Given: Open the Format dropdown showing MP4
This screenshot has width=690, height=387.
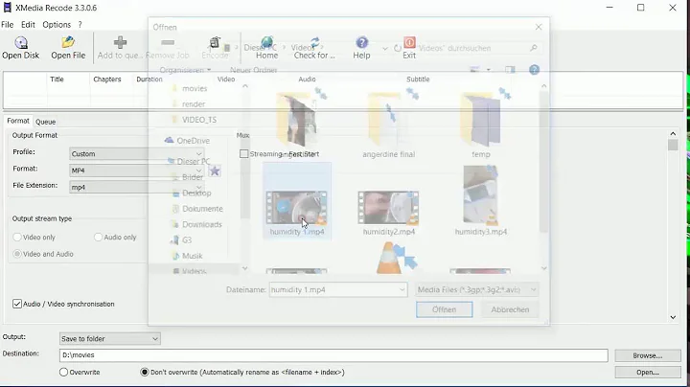Looking at the screenshot, I should (136, 171).
